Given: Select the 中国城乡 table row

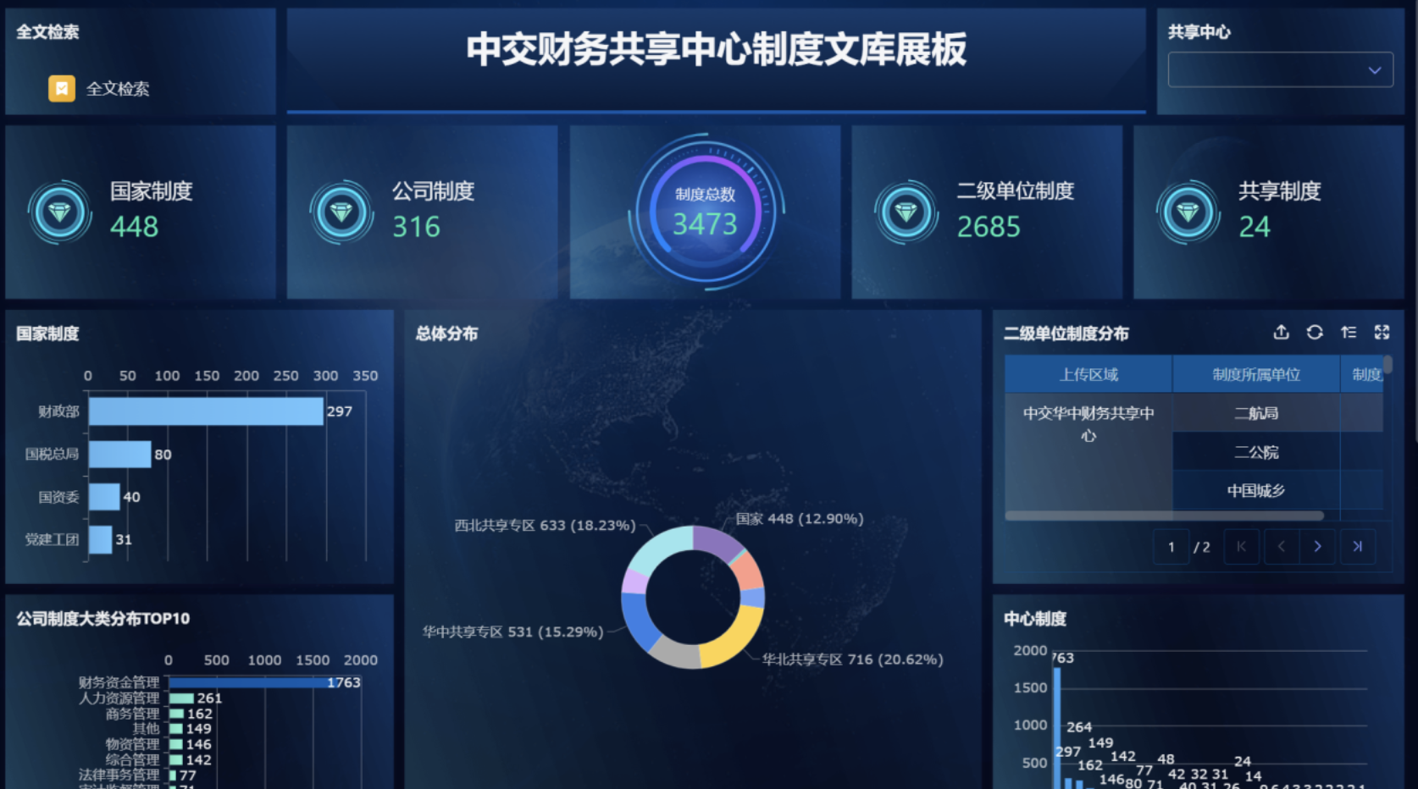Looking at the screenshot, I should [1256, 491].
